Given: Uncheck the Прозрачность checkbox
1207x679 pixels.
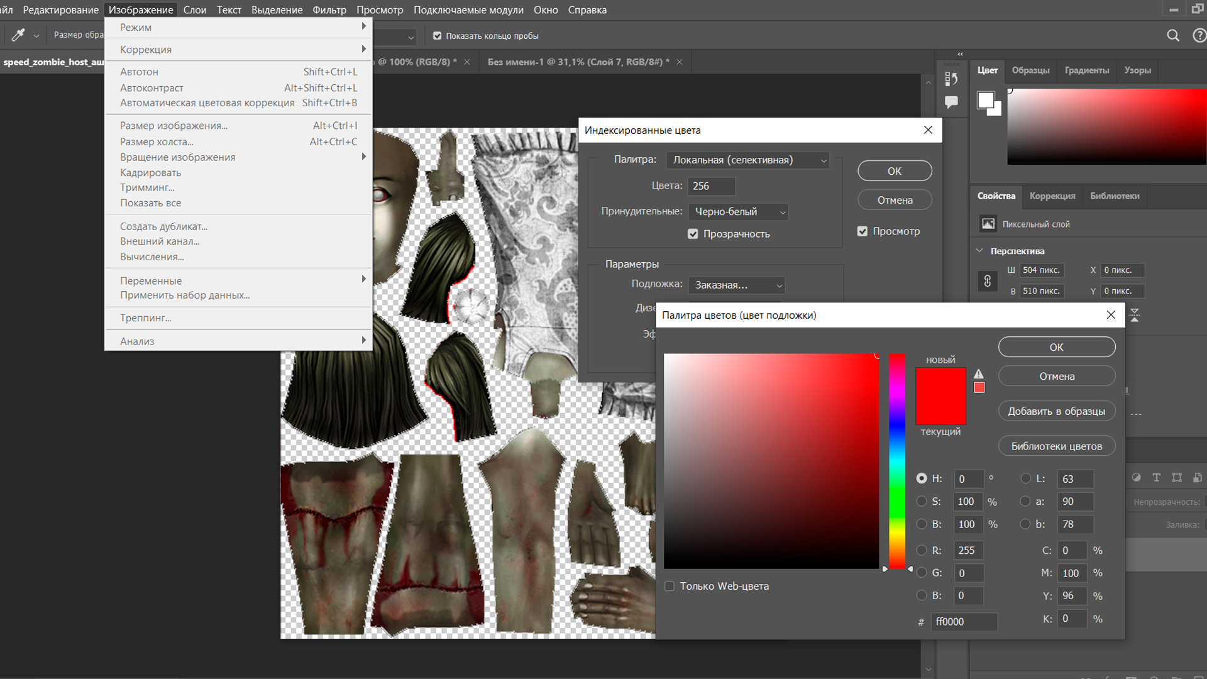Looking at the screenshot, I should (x=693, y=234).
